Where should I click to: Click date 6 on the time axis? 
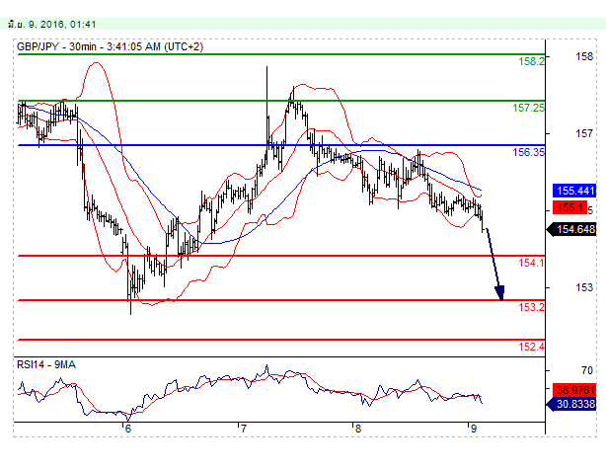(128, 429)
